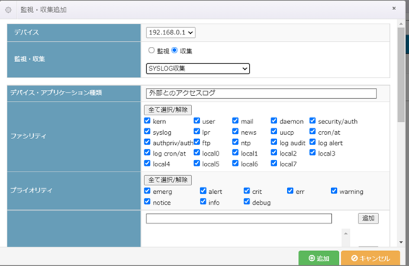Uncheck the log cron/at checkbox
This screenshot has height=266, width=409.
click(x=147, y=152)
